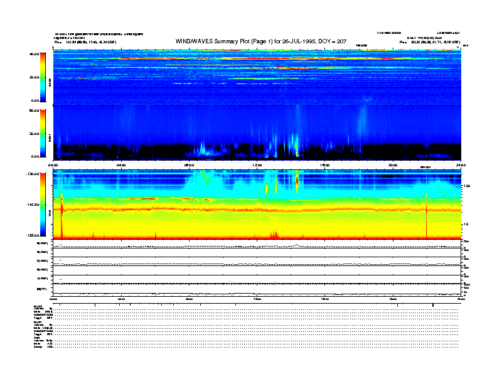Screen dimensions: 497x384
Task: Click the WIND/WAVES Summary Plot title
Action: tap(261, 41)
